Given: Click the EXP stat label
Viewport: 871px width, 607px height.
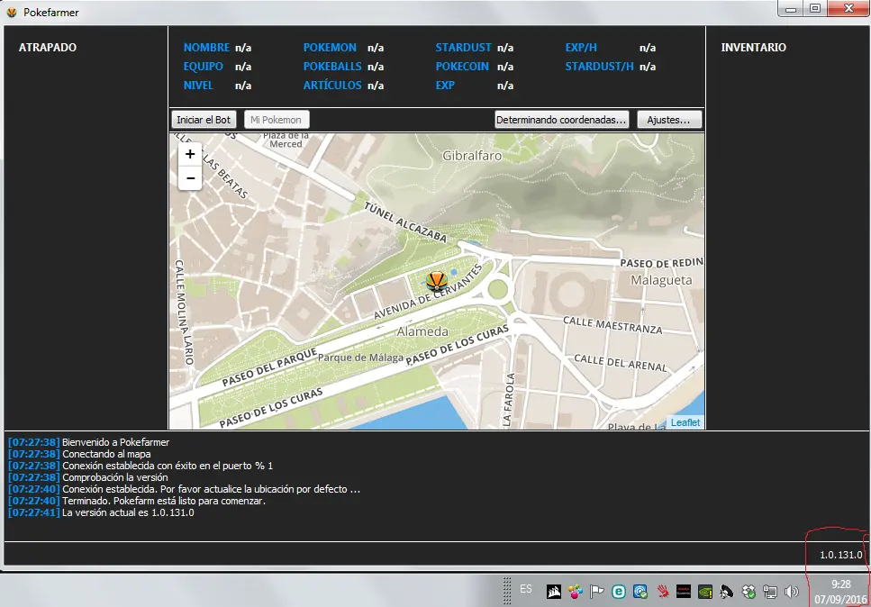Looking at the screenshot, I should pos(445,86).
